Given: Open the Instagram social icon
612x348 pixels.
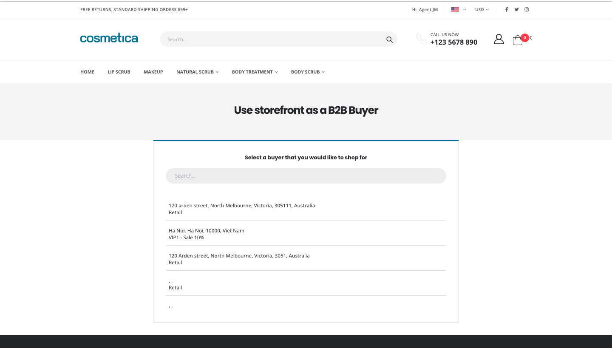Looking at the screenshot, I should tap(527, 9).
